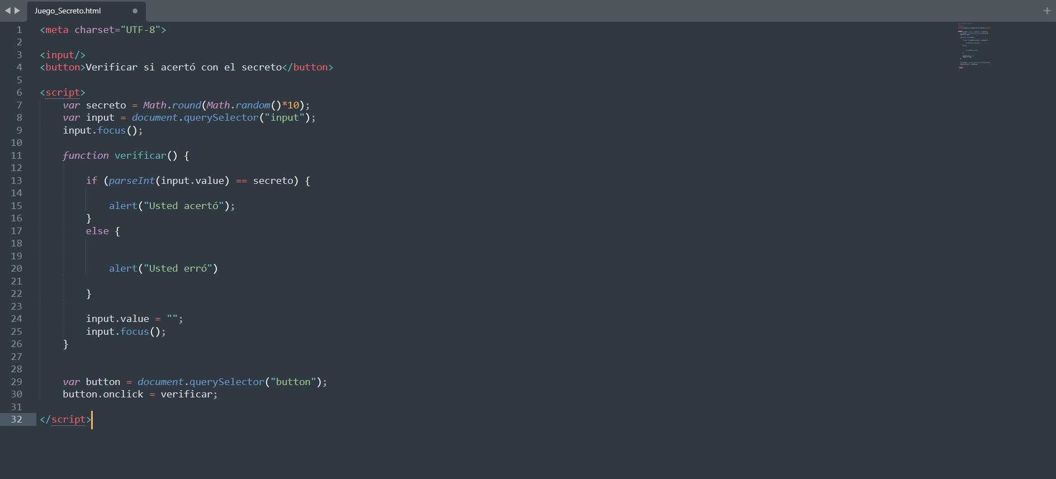This screenshot has height=479, width=1056.
Task: Click the 'function' keyword on line 11
Action: click(x=86, y=155)
